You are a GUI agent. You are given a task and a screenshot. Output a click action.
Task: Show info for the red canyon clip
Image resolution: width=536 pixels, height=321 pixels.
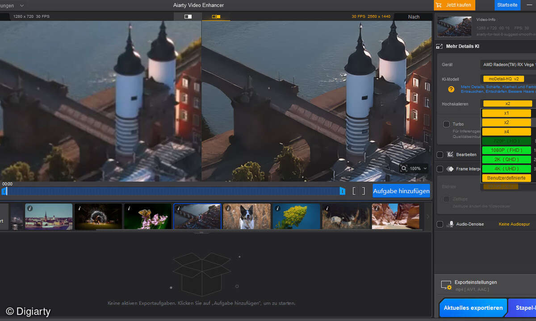click(377, 208)
